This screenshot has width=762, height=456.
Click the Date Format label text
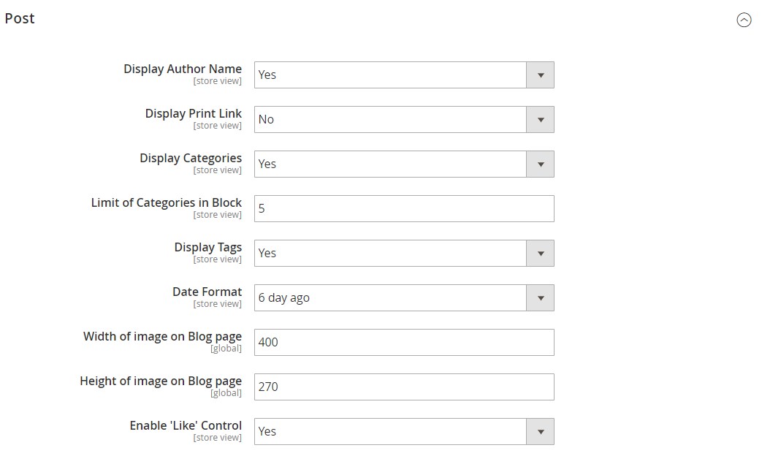[207, 292]
